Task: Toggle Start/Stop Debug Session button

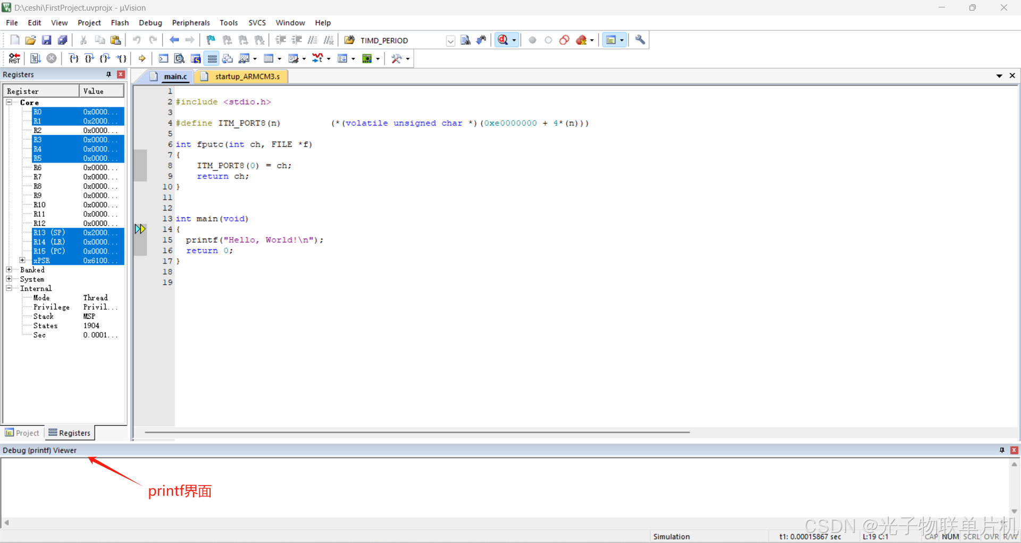Action: click(503, 40)
